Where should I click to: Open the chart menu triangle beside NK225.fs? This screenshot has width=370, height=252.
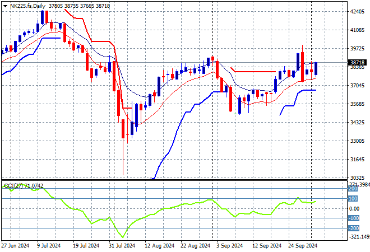click(x=5, y=6)
